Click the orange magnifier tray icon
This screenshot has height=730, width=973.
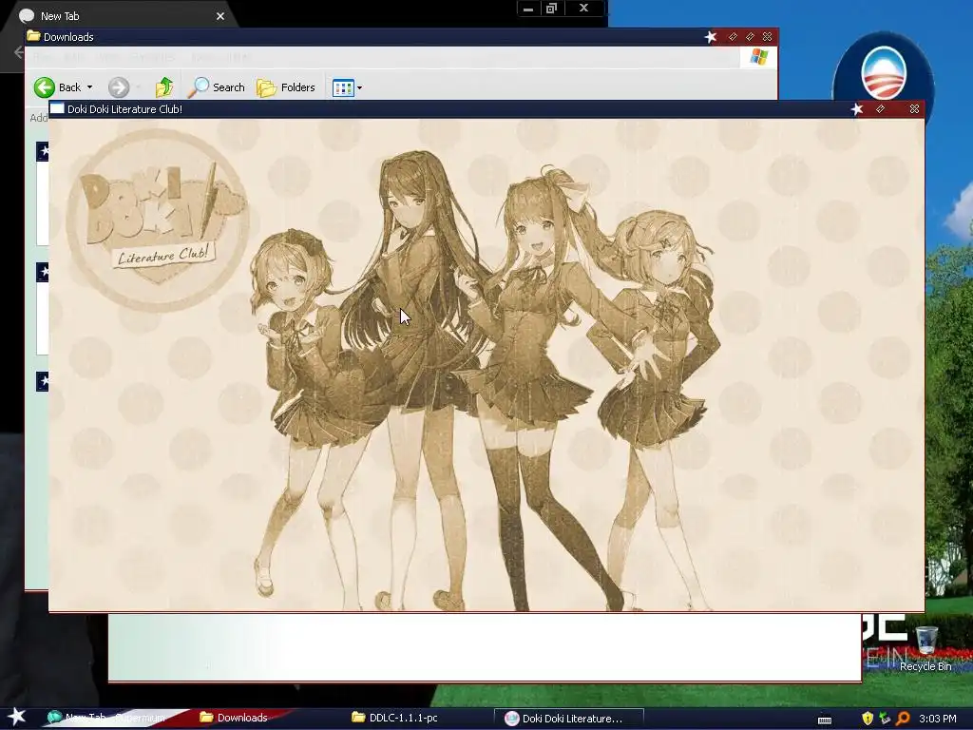tap(903, 719)
